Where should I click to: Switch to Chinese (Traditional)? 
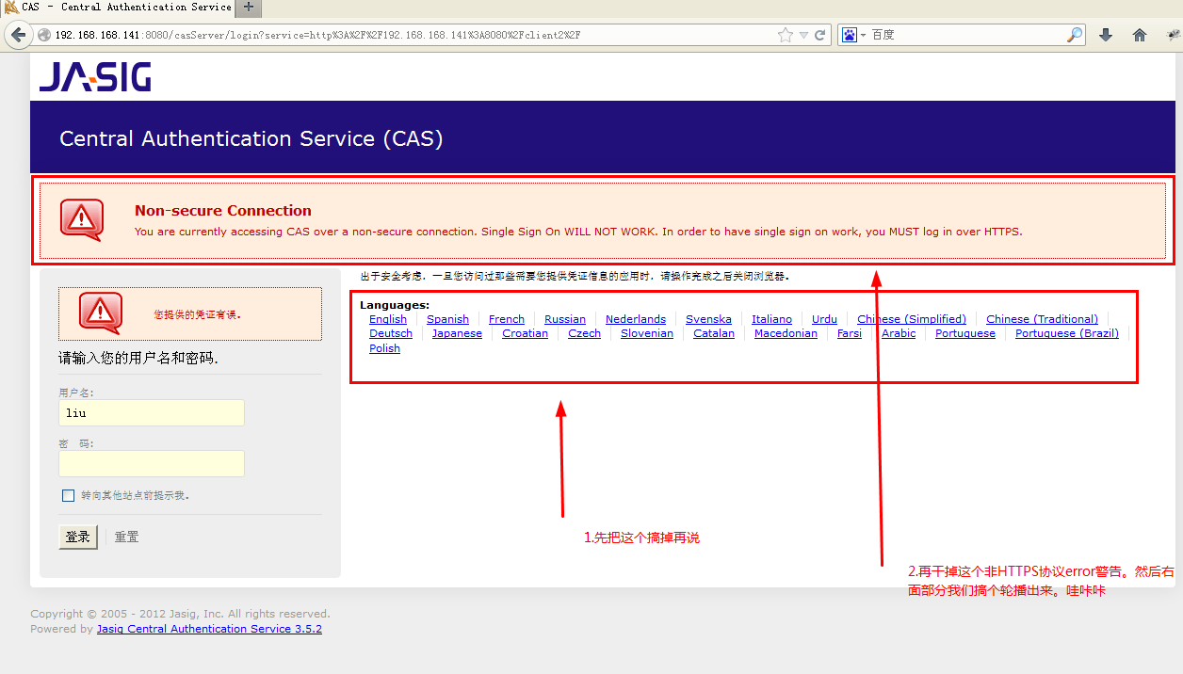1042,319
